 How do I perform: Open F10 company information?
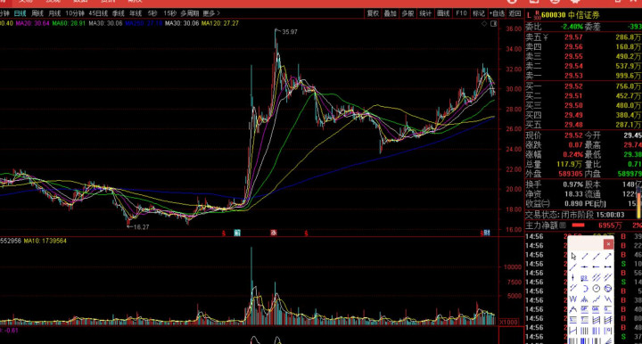coord(461,13)
